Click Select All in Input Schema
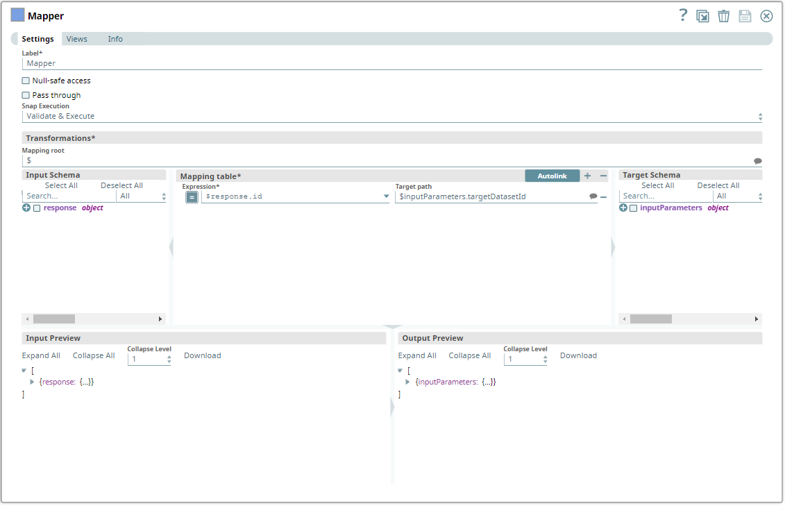 point(61,186)
